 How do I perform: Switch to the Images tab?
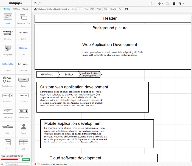(x=16, y=9)
